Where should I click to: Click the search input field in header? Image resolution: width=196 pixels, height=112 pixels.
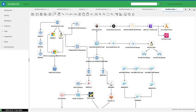[x=144, y=4]
